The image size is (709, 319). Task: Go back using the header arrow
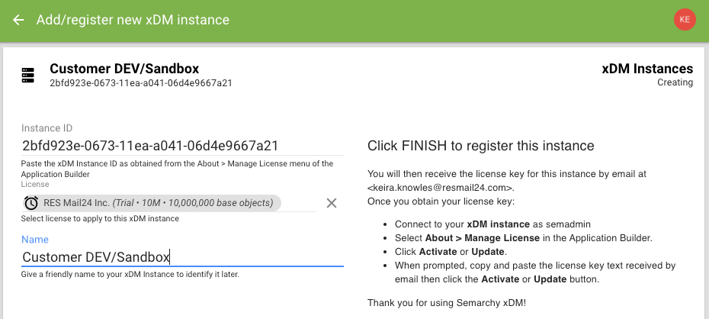click(18, 20)
